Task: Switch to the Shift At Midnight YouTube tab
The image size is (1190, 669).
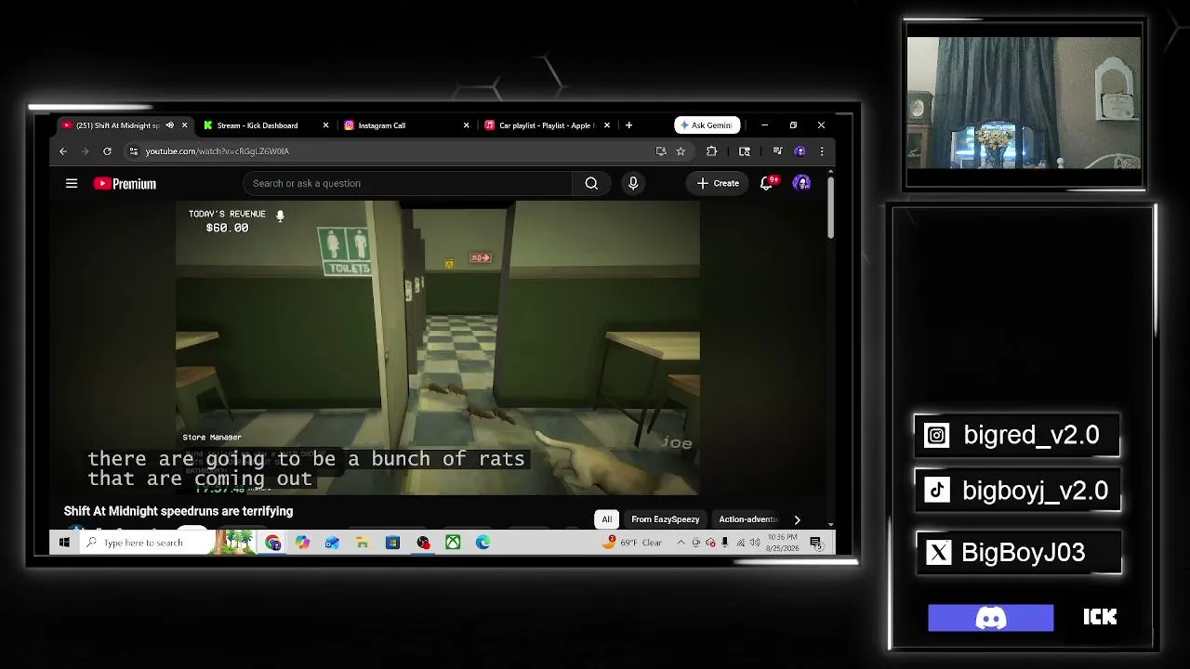Action: coord(117,125)
